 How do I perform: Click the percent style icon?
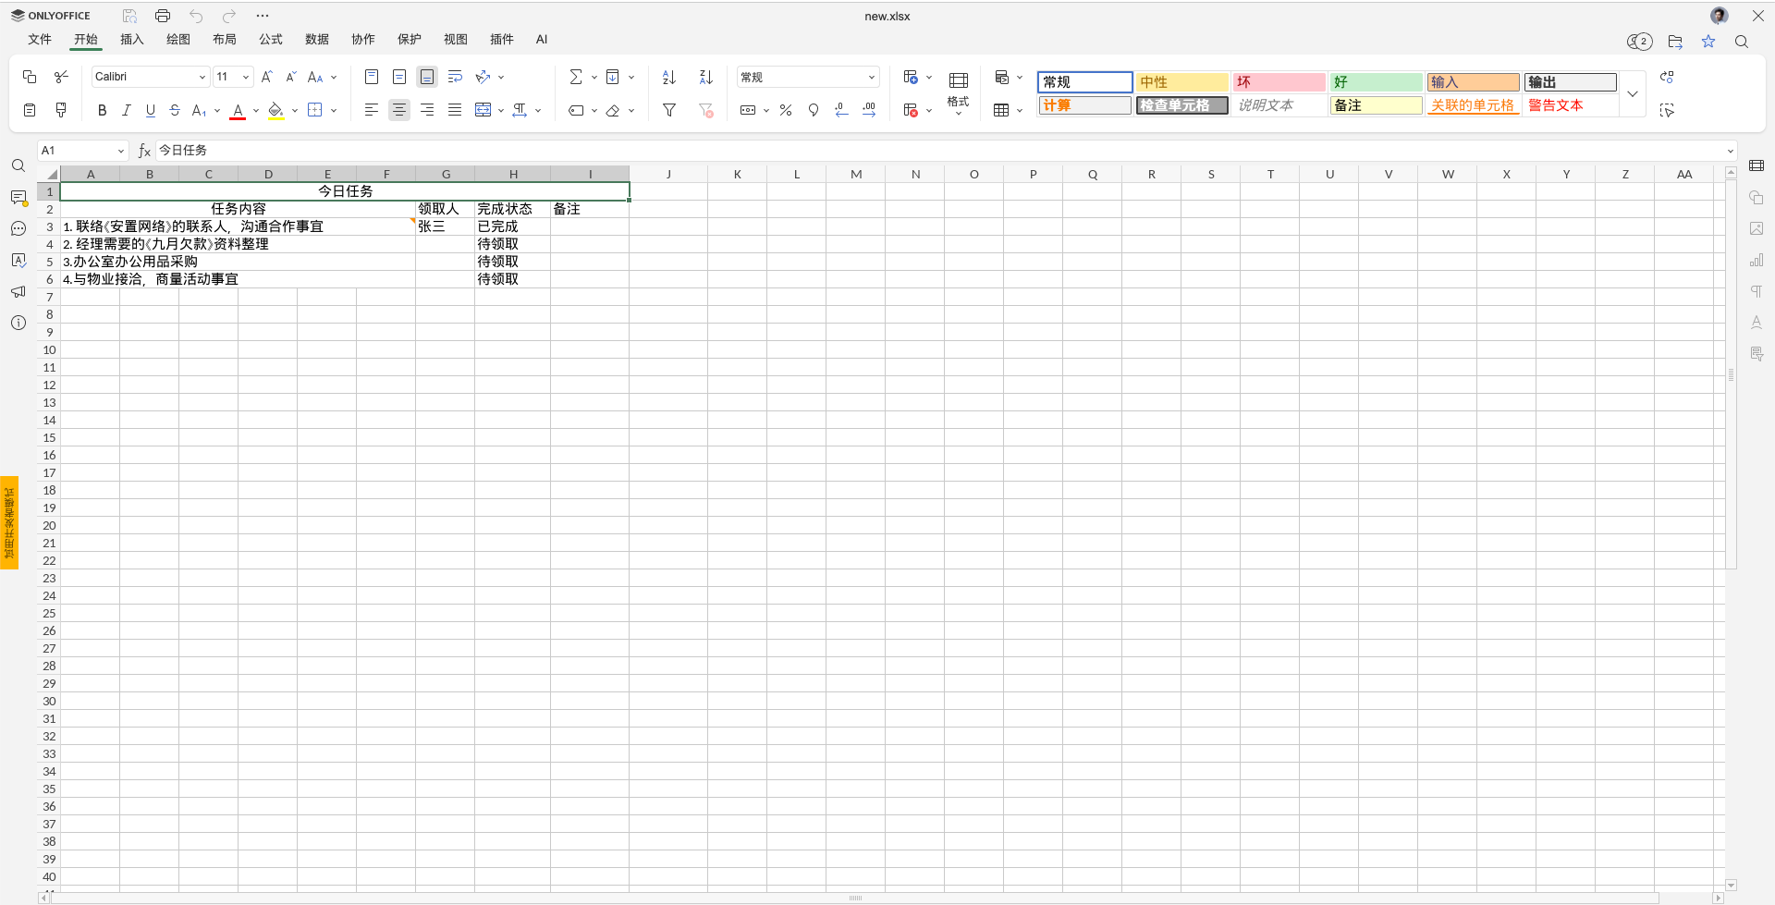coord(786,110)
